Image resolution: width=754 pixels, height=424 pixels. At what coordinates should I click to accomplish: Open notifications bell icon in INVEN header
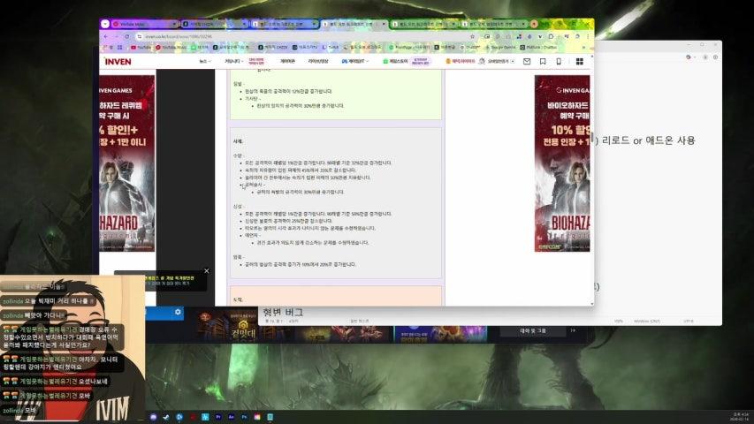click(543, 62)
